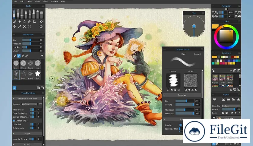Select the Ink Pen nib tool

(30, 14)
